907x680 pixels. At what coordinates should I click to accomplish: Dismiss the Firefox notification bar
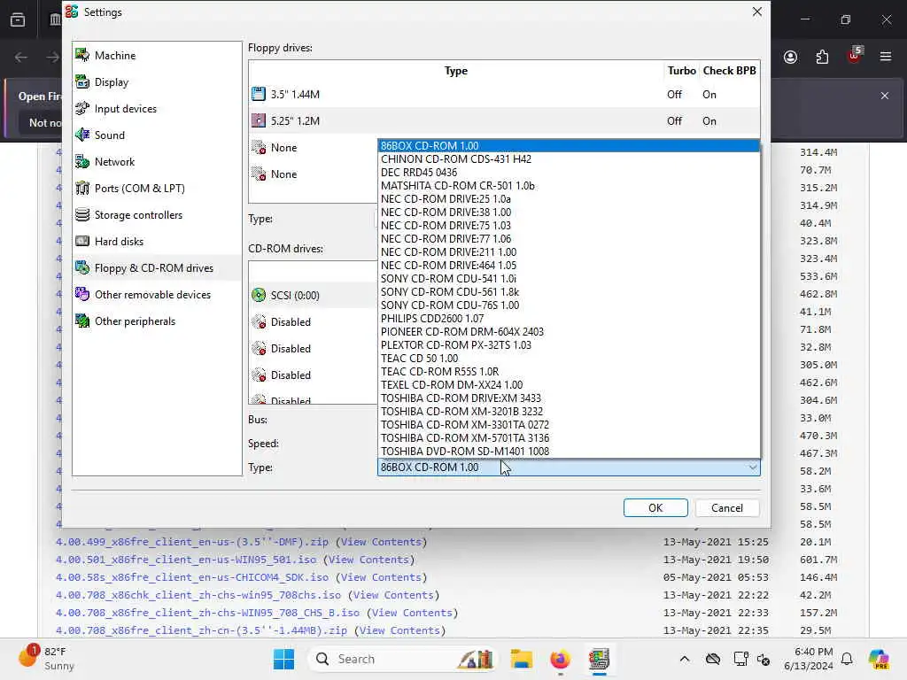coord(885,96)
